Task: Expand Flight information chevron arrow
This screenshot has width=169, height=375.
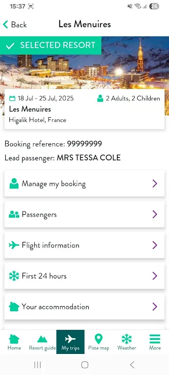Action: pos(154,245)
